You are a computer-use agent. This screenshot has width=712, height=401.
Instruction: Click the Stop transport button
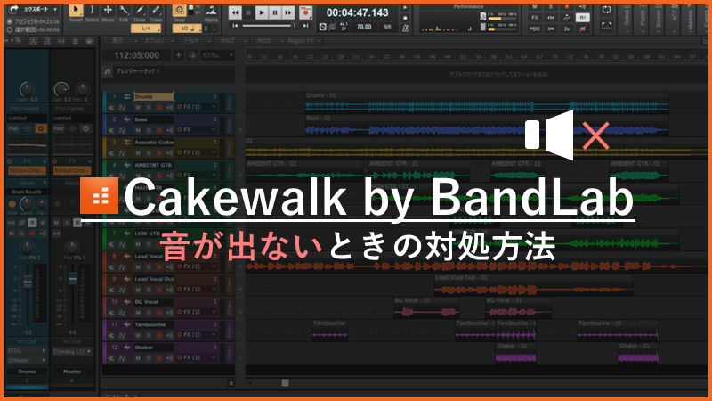pyautogui.click(x=248, y=12)
